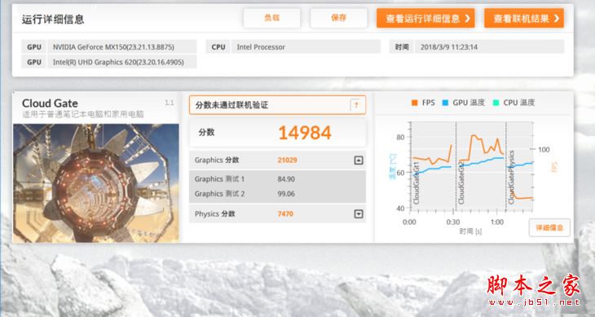Select the Graphics 测试 2 value 99.06
Image resolution: width=595 pixels, height=317 pixels.
click(286, 194)
